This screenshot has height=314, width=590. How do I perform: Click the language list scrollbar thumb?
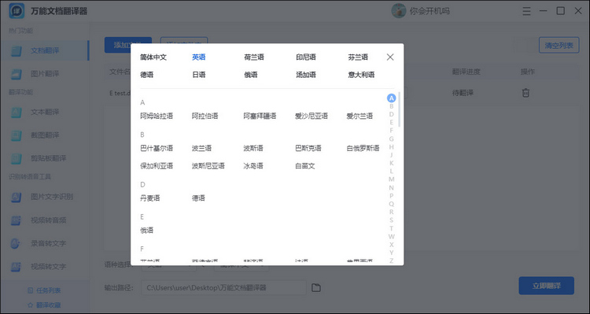point(399,109)
